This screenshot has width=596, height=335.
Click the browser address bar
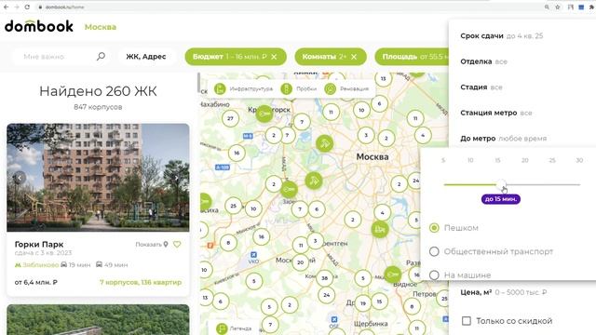(289, 7)
